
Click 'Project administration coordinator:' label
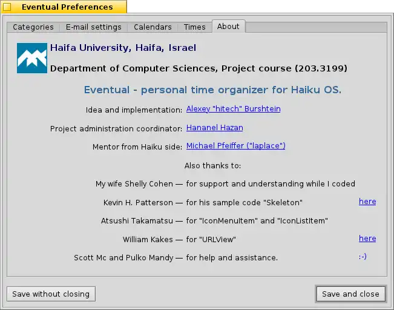pyautogui.click(x=116, y=129)
